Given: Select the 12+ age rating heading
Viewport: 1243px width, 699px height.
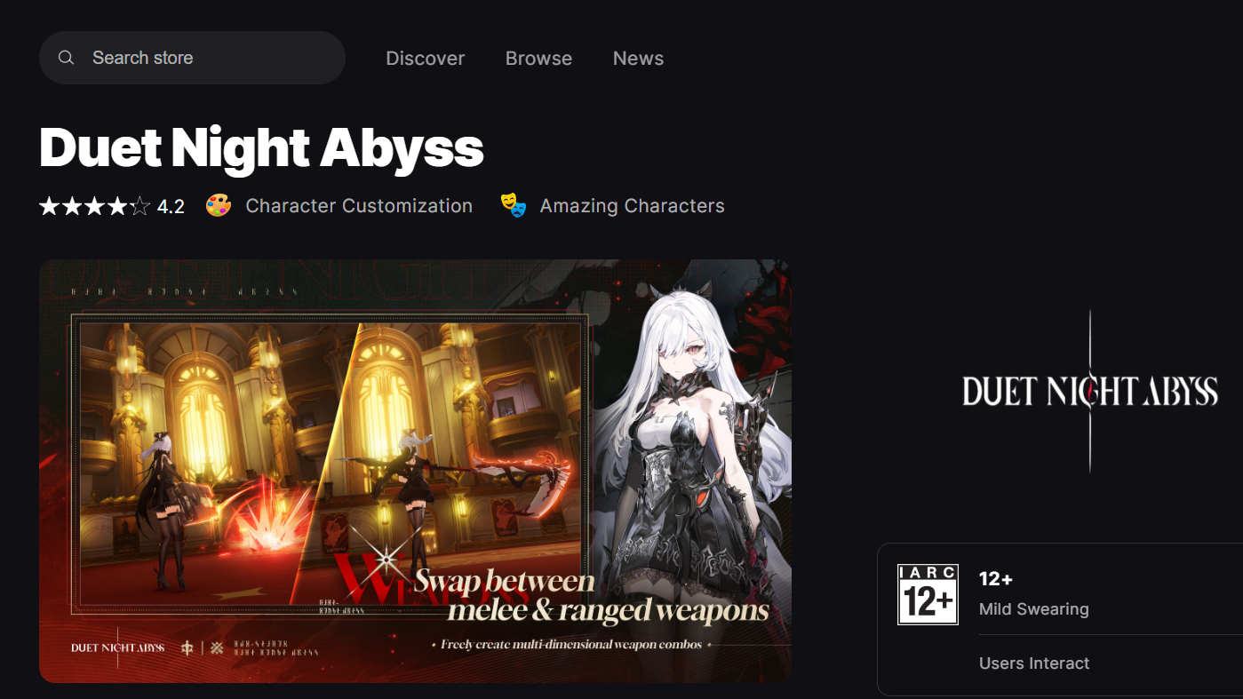Looking at the screenshot, I should 995,579.
